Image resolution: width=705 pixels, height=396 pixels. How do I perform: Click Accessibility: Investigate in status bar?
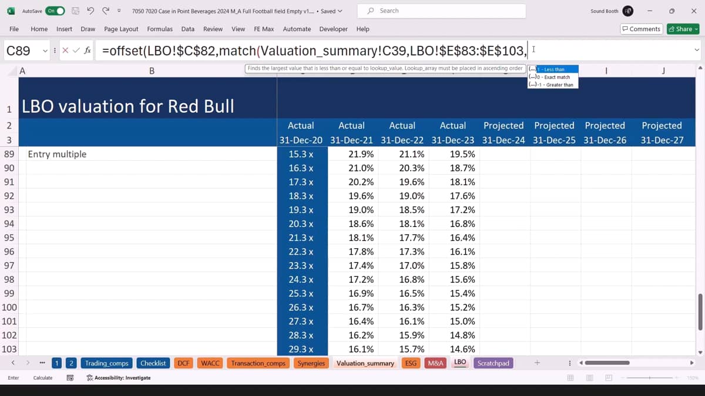click(x=119, y=378)
